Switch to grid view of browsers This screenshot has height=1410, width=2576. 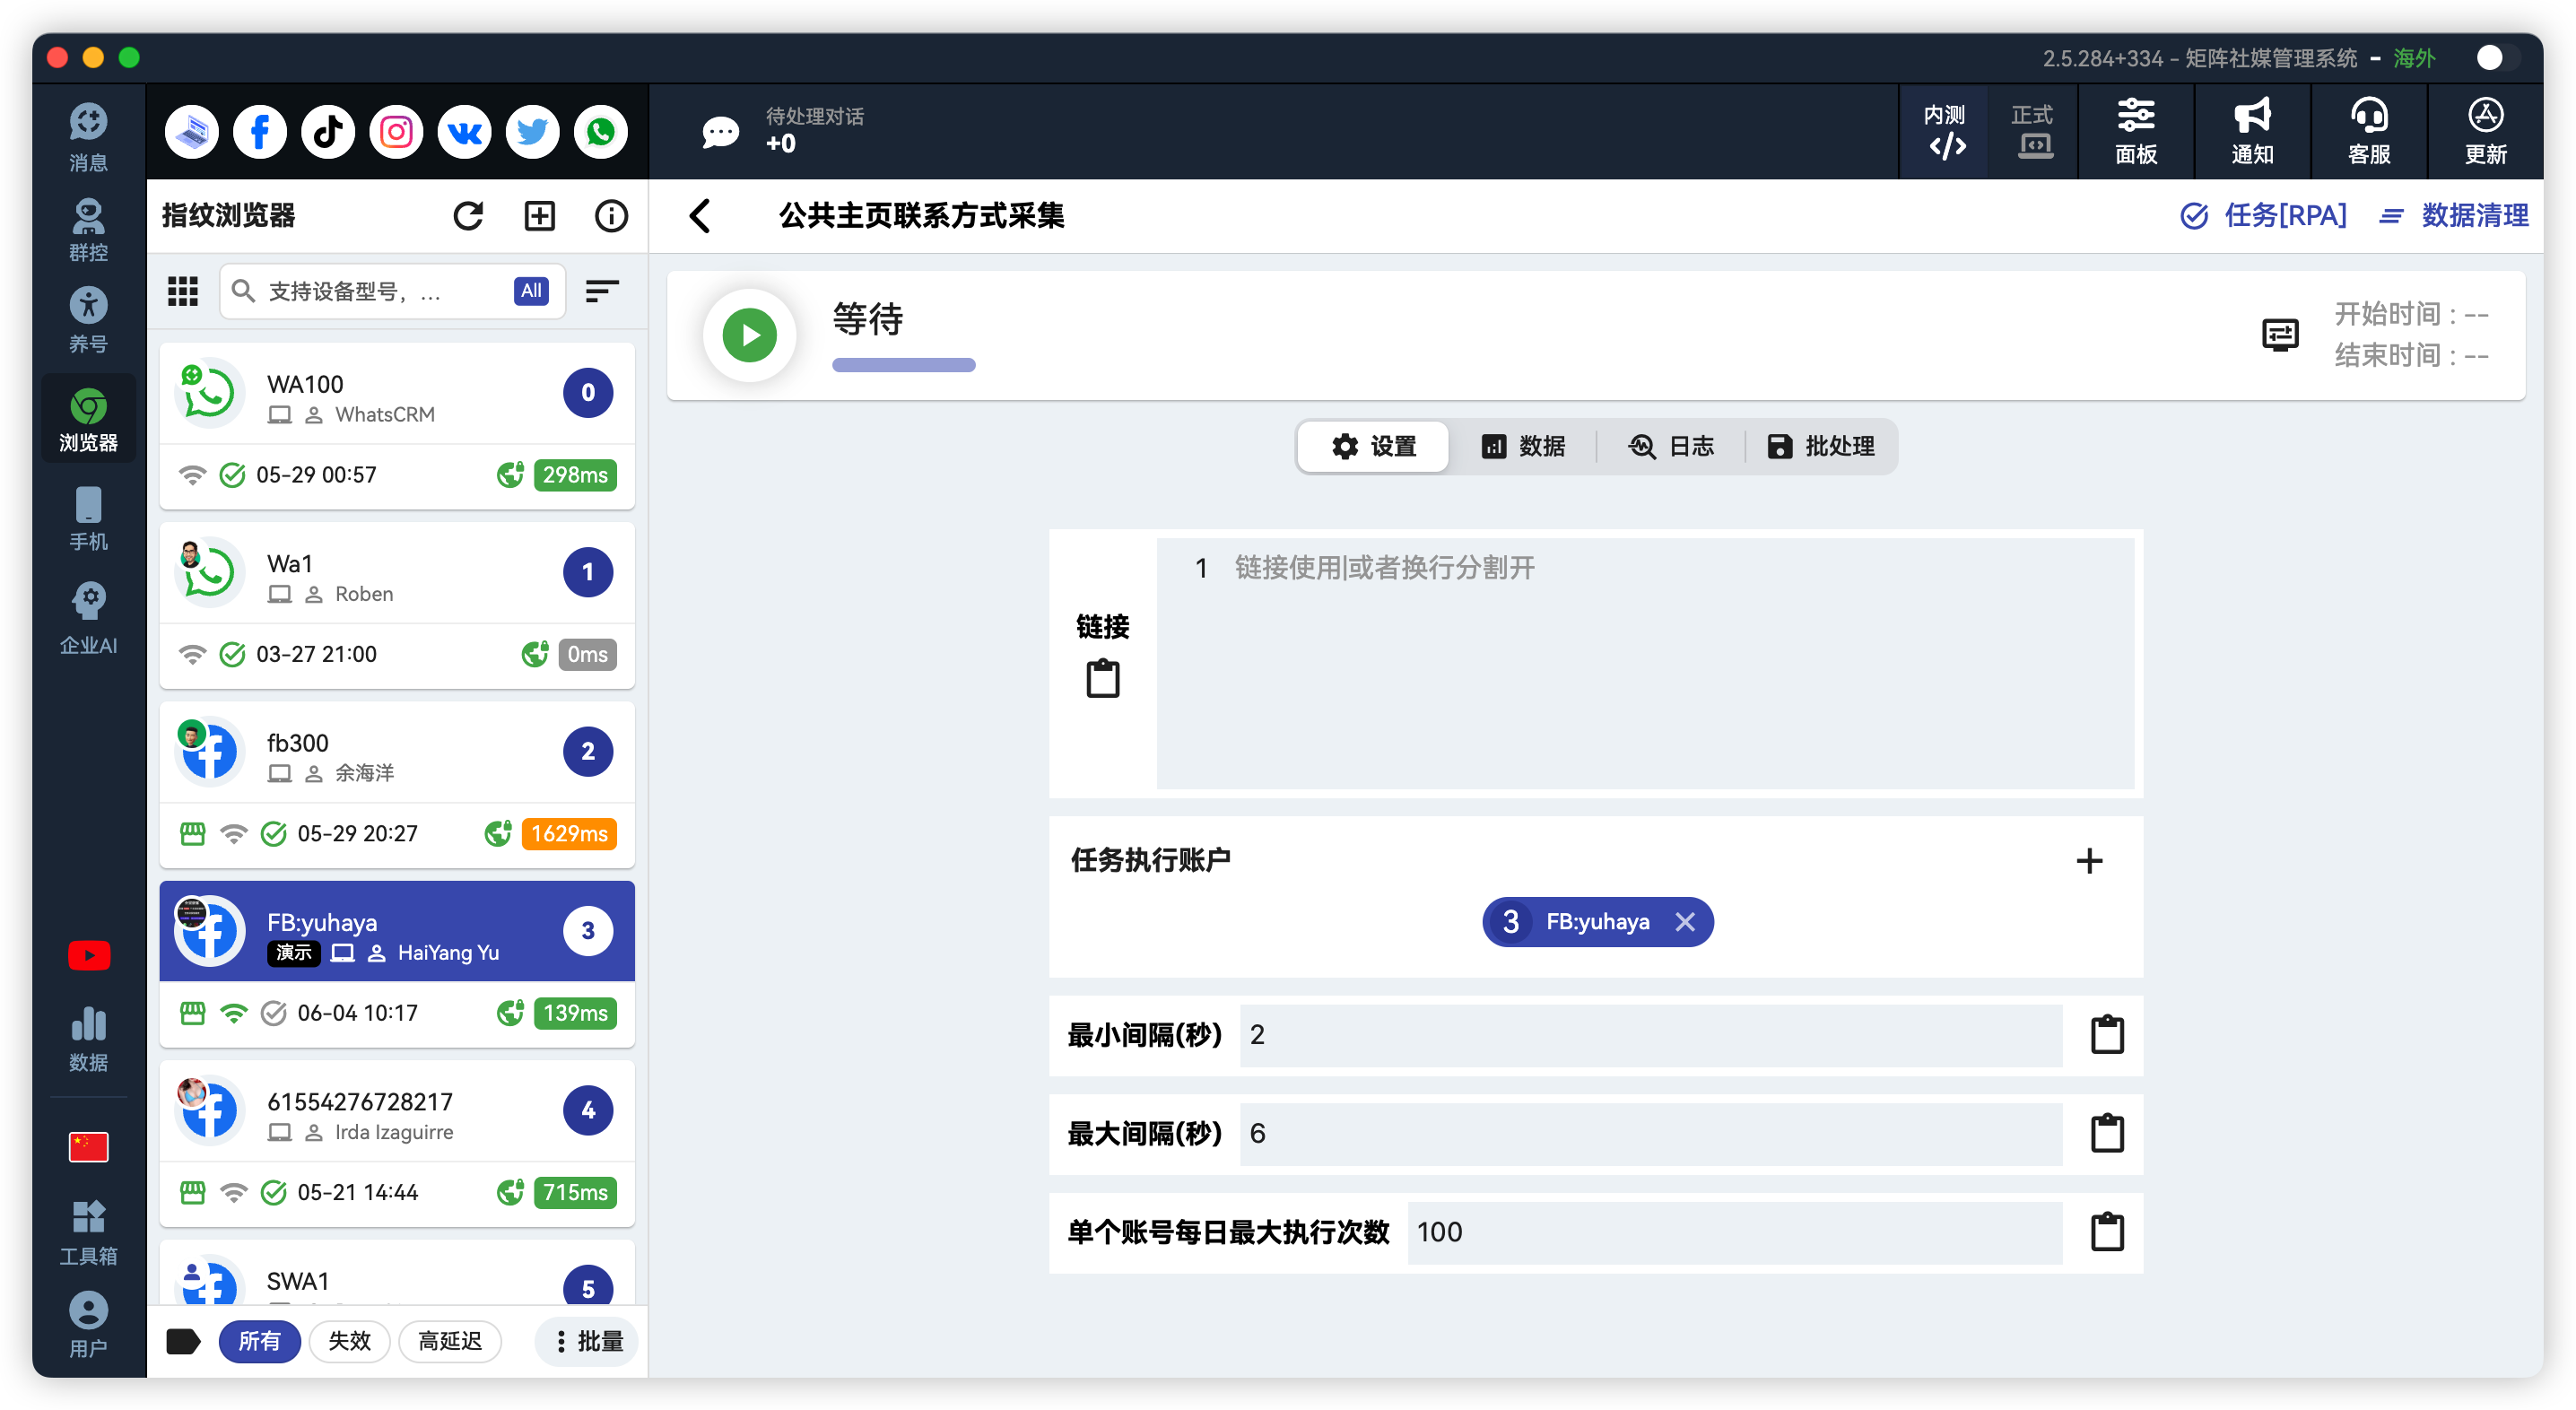(183, 291)
